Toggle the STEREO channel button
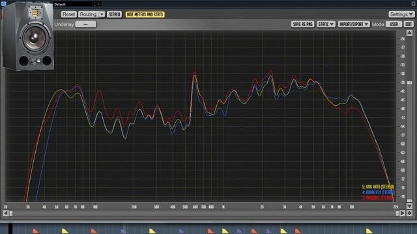Screen dimensions: 417x234 [x=115, y=14]
